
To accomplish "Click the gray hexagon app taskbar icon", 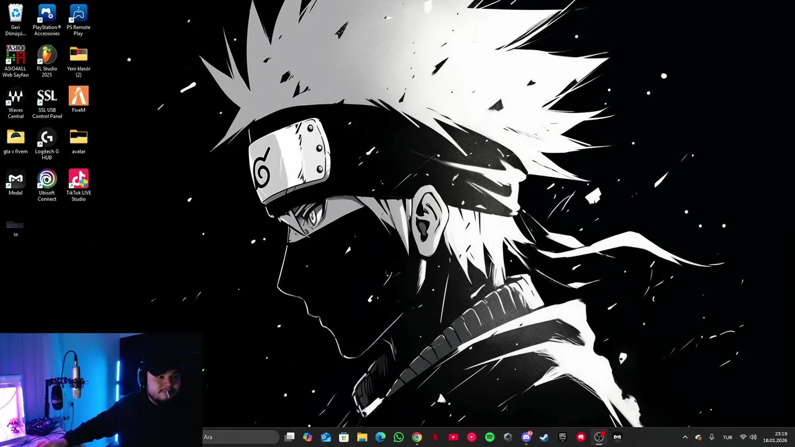I will click(508, 437).
